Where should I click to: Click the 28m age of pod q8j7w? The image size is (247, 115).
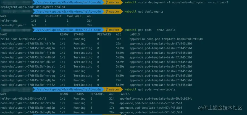tap(112, 112)
